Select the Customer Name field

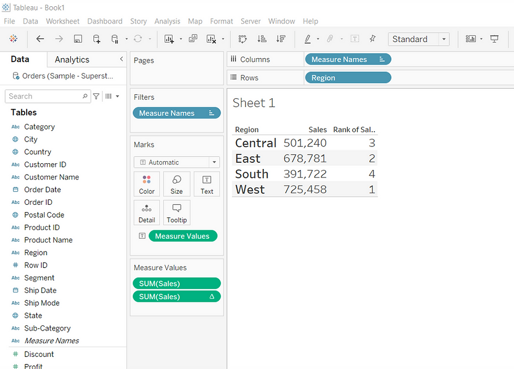pyautogui.click(x=51, y=177)
